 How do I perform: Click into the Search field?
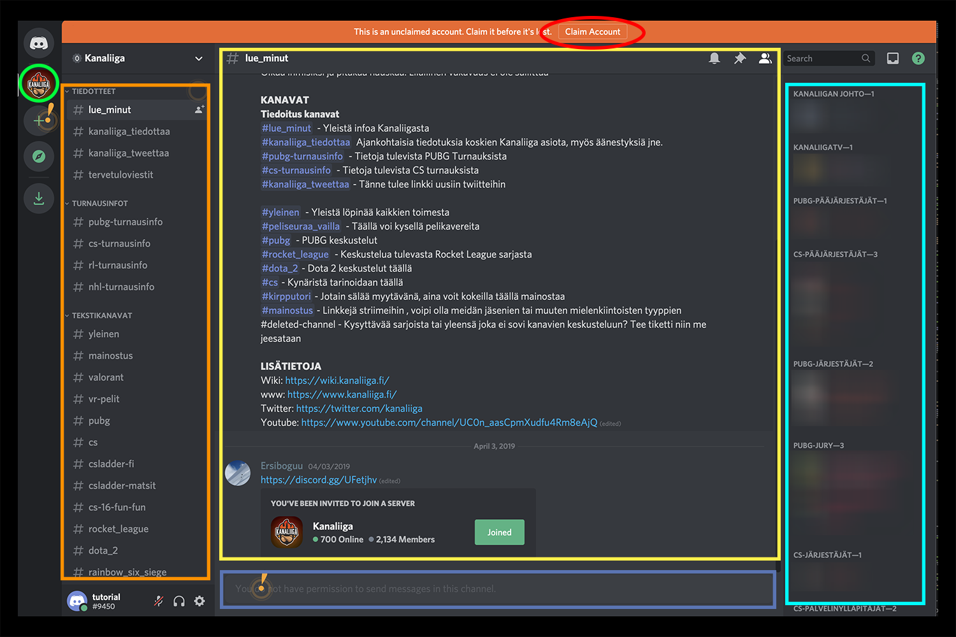pos(822,59)
